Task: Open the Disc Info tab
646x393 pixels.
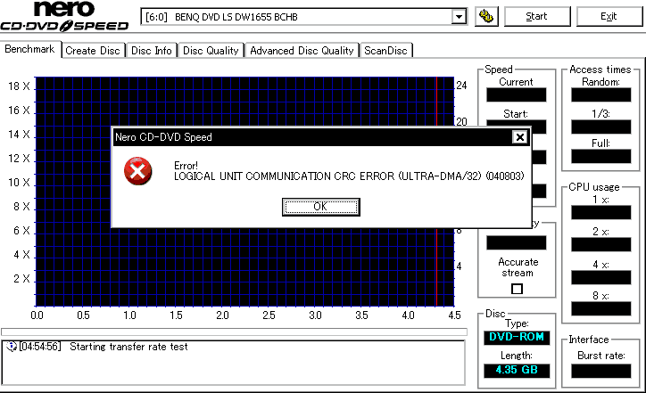Action: point(152,51)
